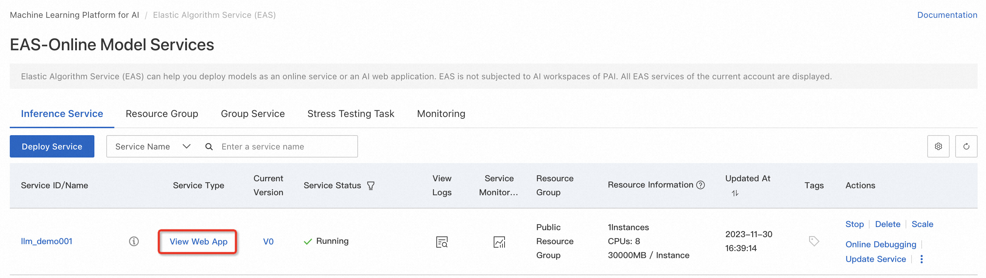
Task: Show Resource Information help icon
Action: (x=700, y=185)
